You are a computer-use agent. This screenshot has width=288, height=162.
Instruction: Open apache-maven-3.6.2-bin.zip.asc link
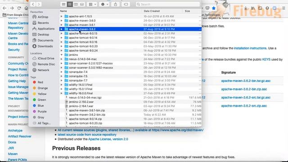point(244,89)
